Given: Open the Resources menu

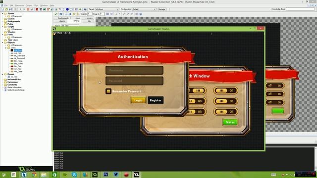Looking at the screenshot, I should 20,5.
